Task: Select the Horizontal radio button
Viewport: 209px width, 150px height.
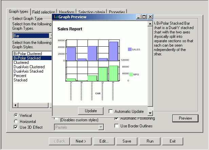Action: pos(16,121)
